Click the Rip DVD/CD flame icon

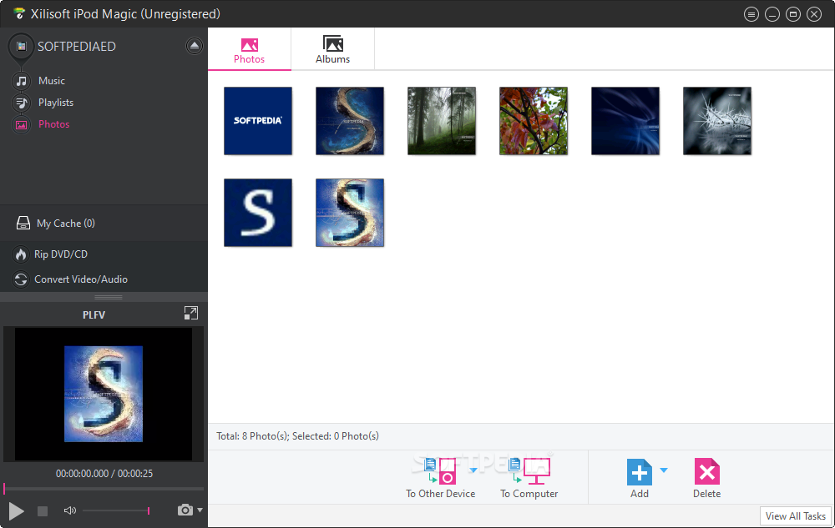(21, 254)
